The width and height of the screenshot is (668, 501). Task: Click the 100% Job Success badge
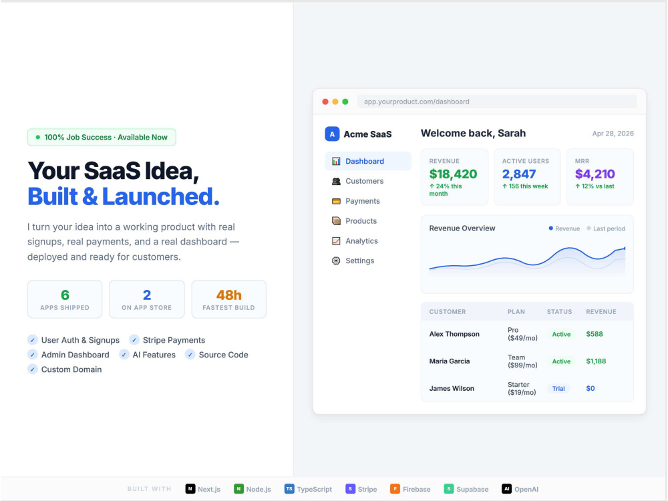[102, 137]
